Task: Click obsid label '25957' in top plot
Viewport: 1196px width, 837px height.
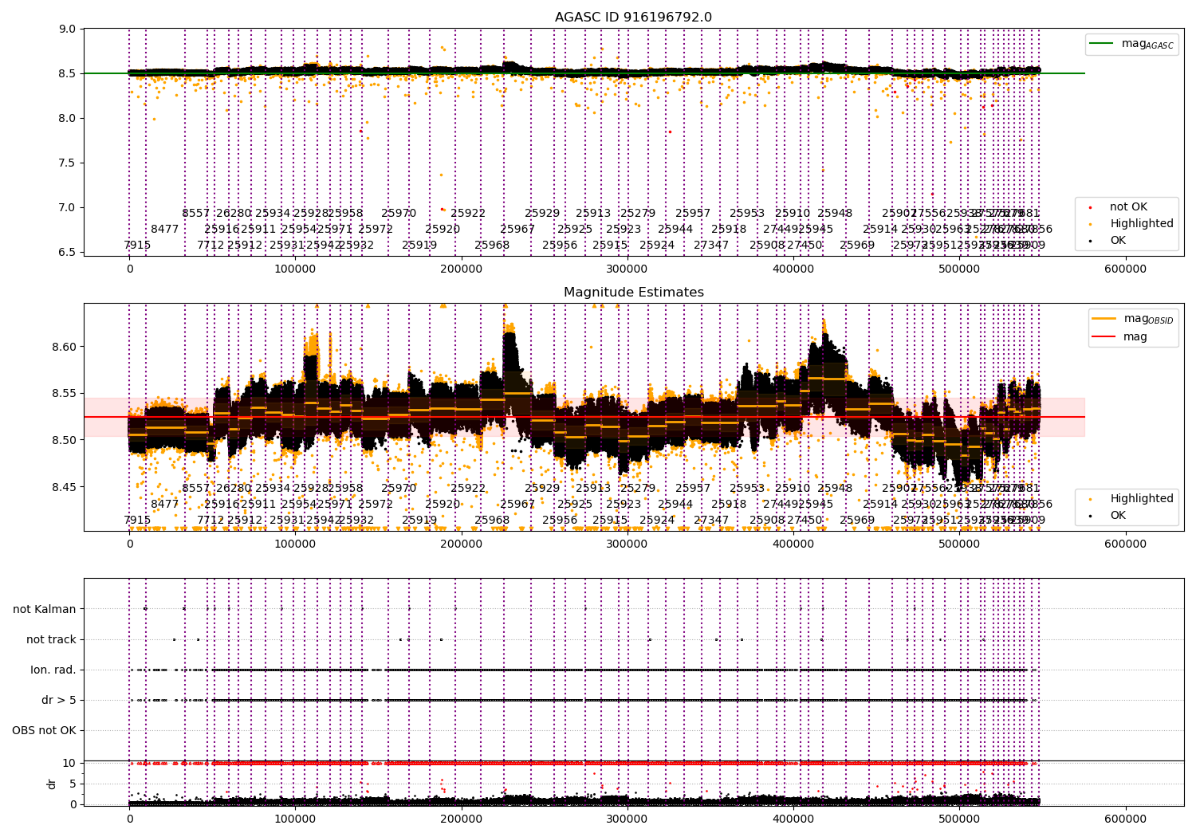Action: click(693, 214)
